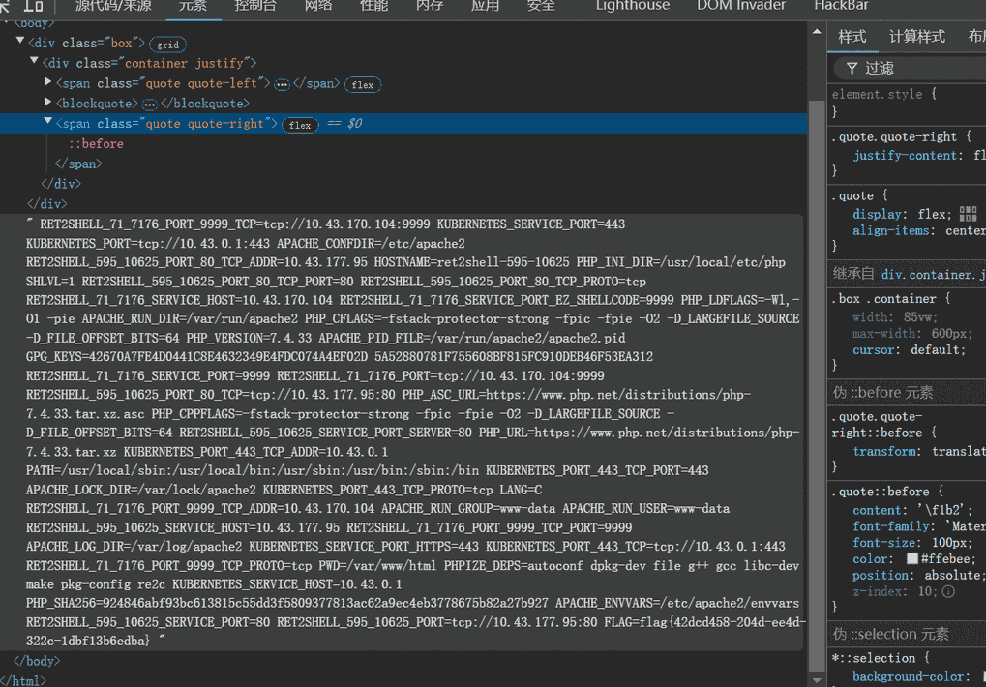Click the device toolbar icon at top left
The image size is (986, 687).
point(33,6)
